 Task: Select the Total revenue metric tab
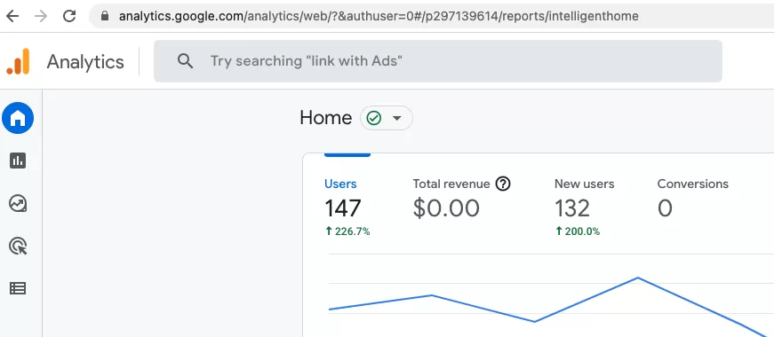pyautogui.click(x=451, y=184)
